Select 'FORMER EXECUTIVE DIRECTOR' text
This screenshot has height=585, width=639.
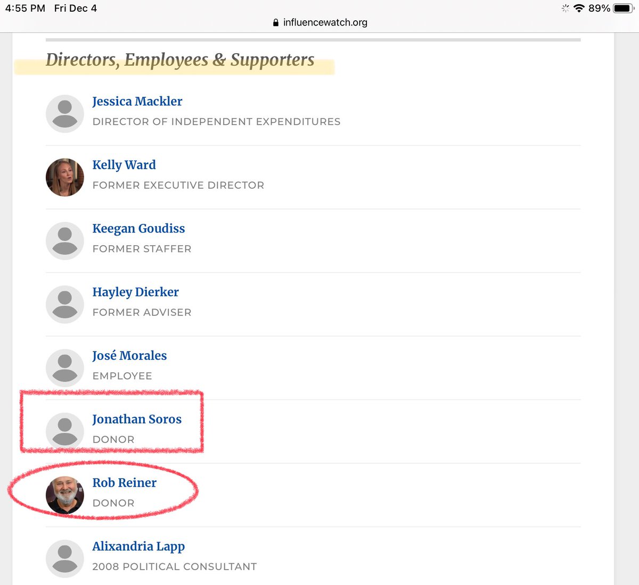tap(178, 185)
